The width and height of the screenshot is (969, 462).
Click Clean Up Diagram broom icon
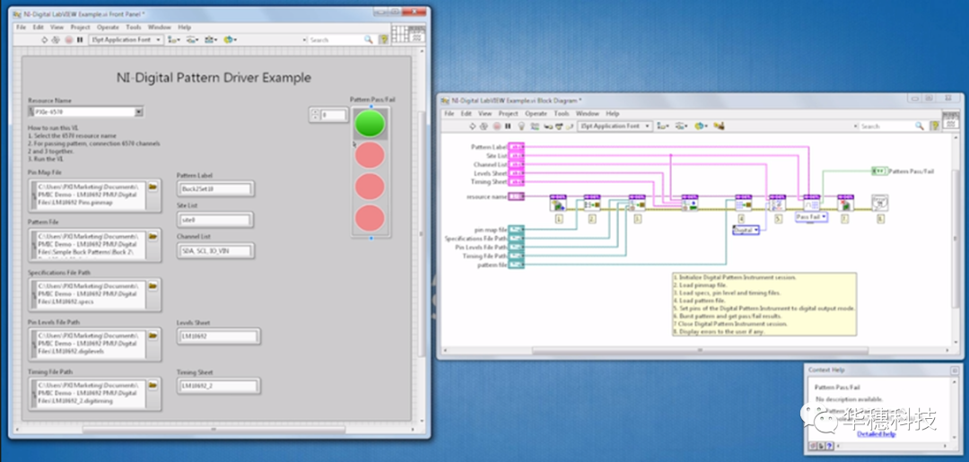click(x=719, y=126)
